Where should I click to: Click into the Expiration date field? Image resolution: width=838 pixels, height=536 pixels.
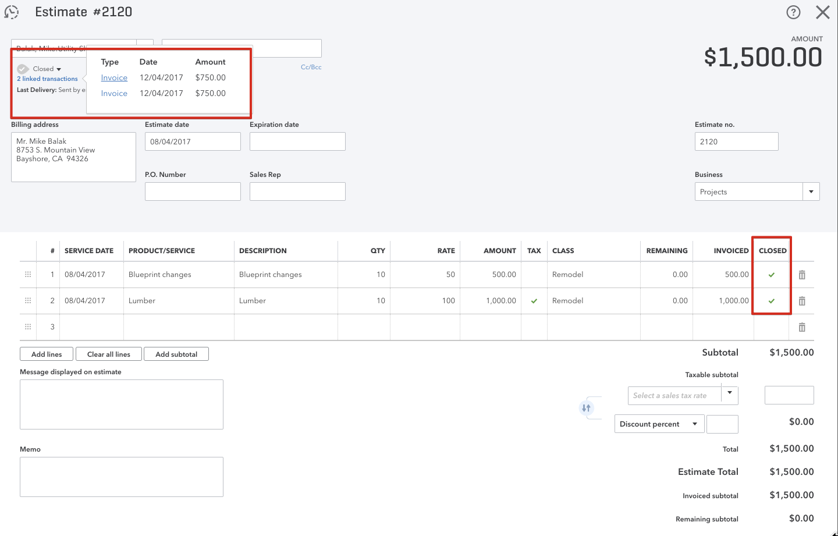tap(297, 141)
